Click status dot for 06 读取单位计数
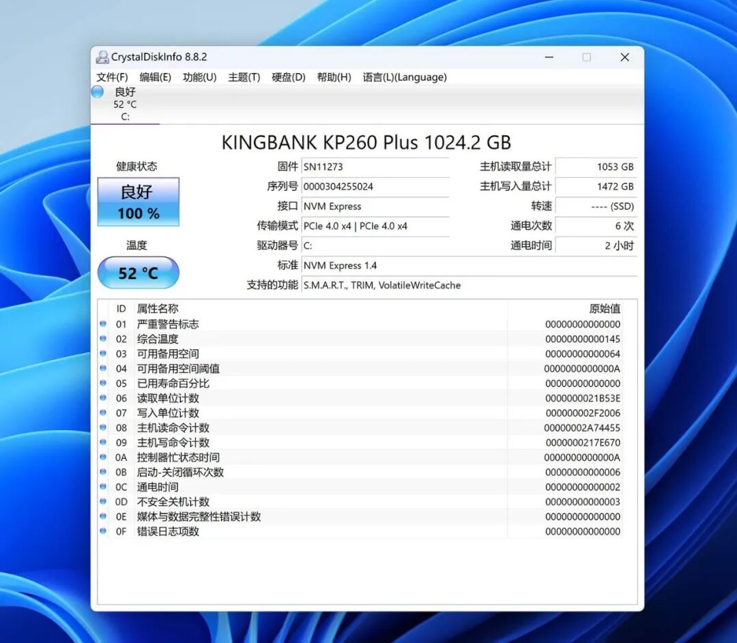 104,398
